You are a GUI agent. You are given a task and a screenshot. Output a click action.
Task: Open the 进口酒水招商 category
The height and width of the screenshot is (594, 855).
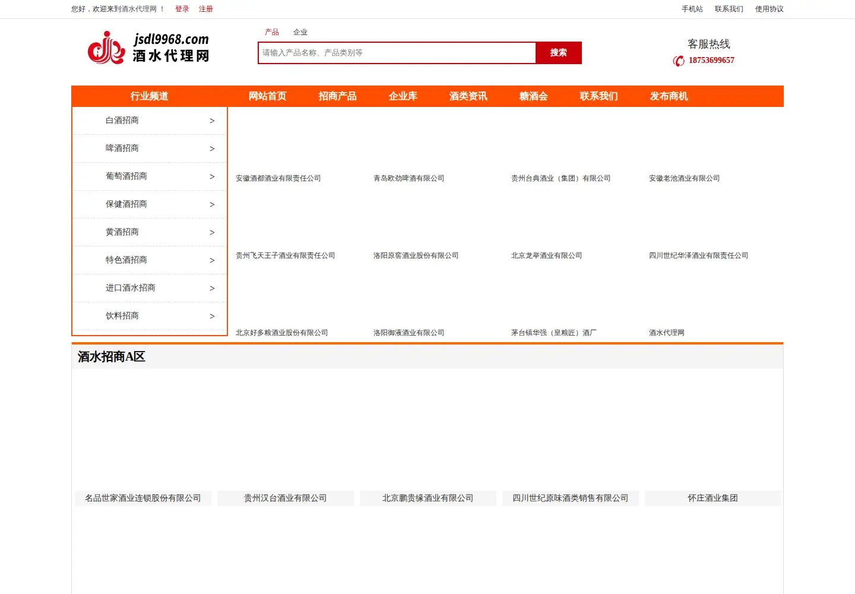(x=131, y=288)
